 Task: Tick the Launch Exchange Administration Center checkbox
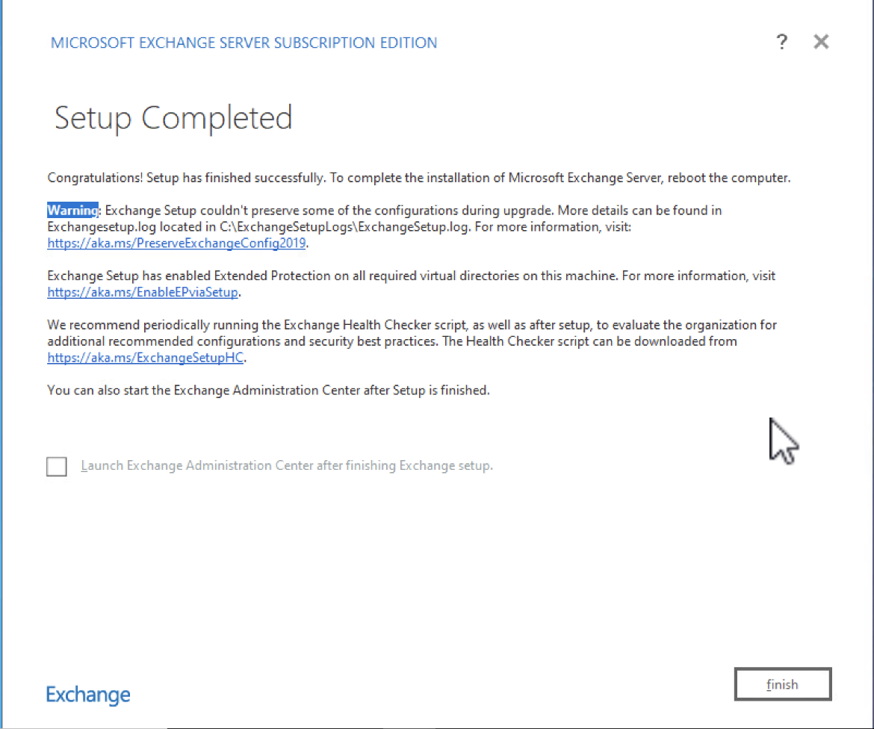[x=56, y=466]
